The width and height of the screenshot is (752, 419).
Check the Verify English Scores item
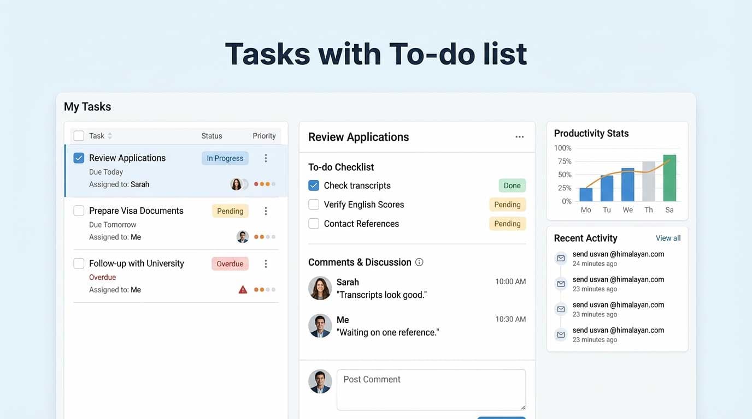tap(314, 204)
